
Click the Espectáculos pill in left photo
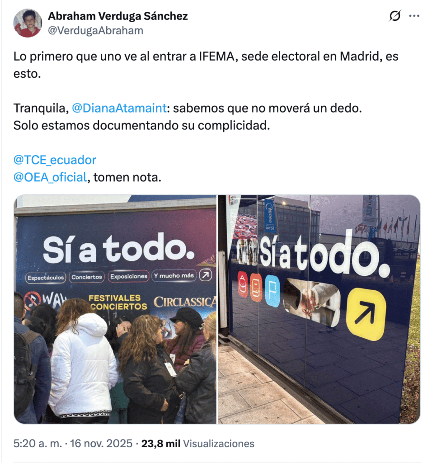[46, 278]
